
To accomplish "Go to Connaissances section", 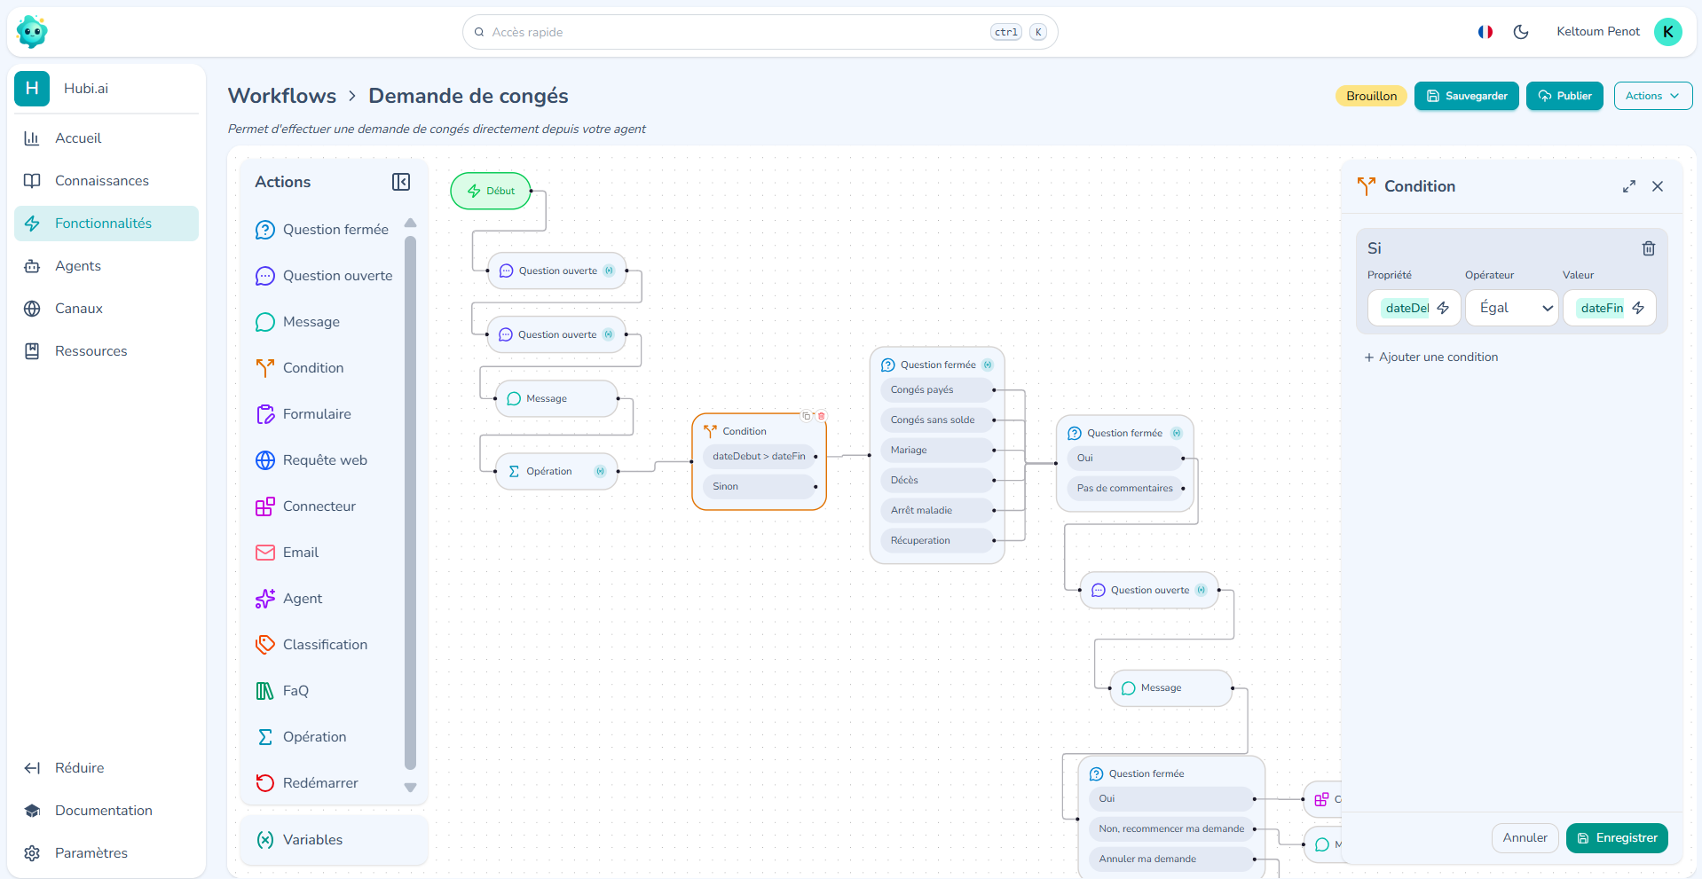I will click(x=106, y=181).
